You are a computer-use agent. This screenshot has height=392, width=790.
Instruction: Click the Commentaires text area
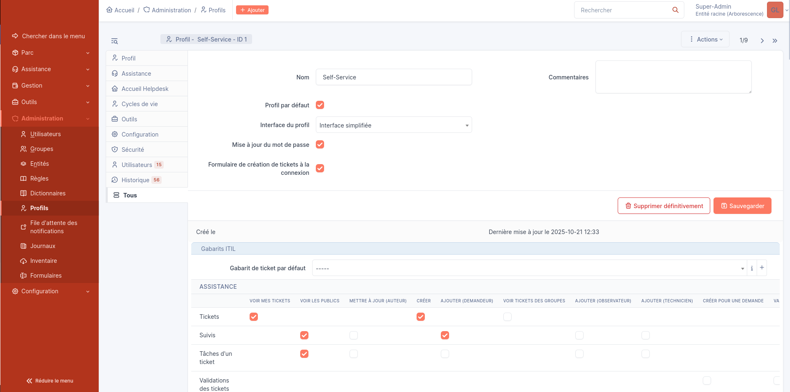(673, 77)
